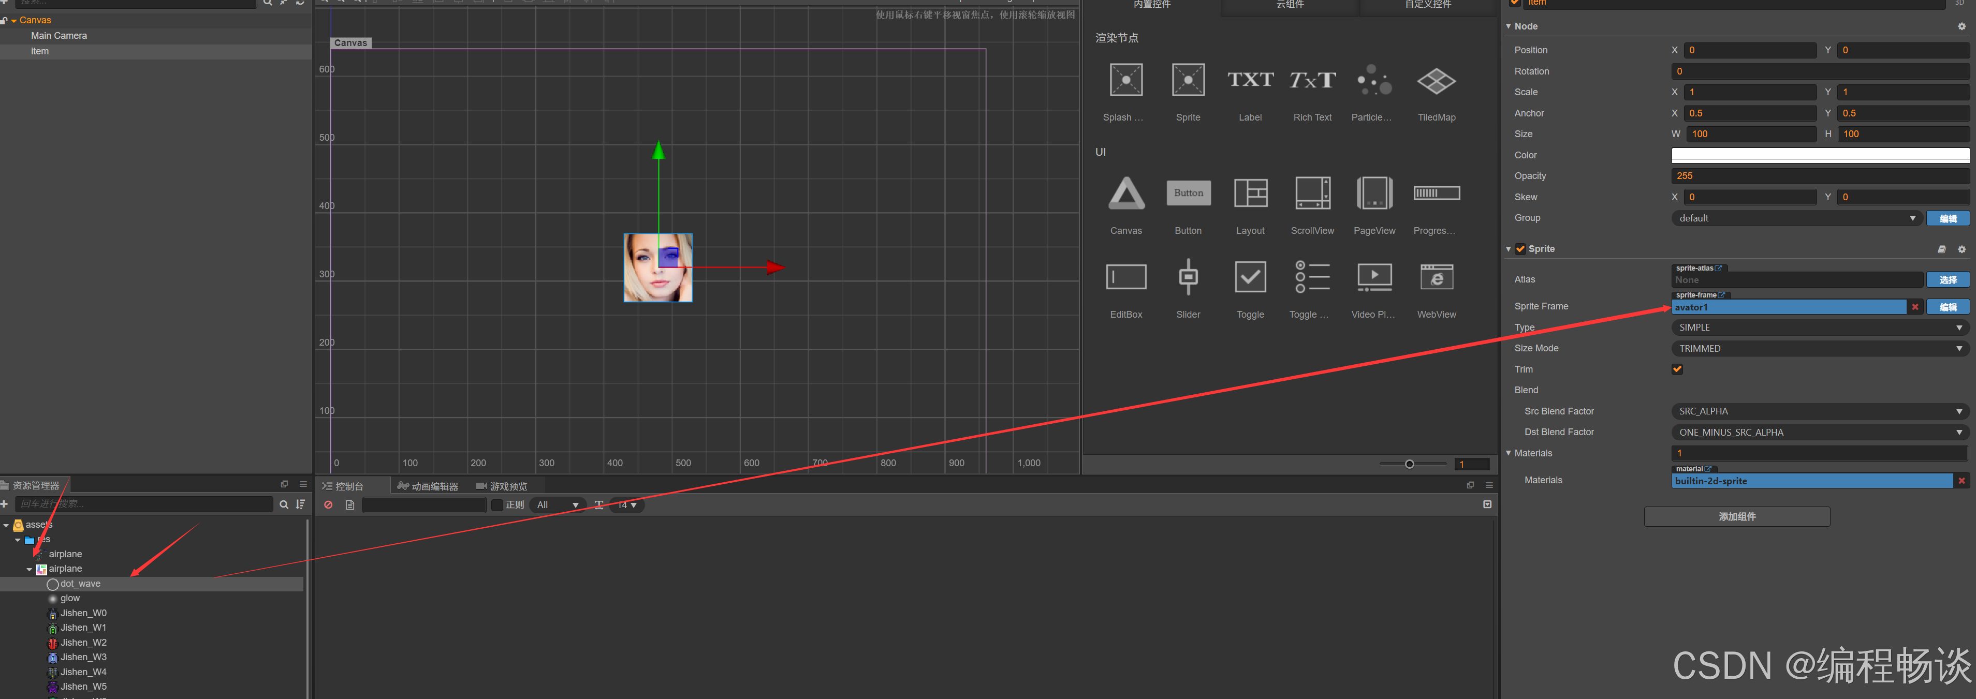This screenshot has width=1976, height=699.
Task: Click the ScrollView UI control icon
Action: point(1312,193)
